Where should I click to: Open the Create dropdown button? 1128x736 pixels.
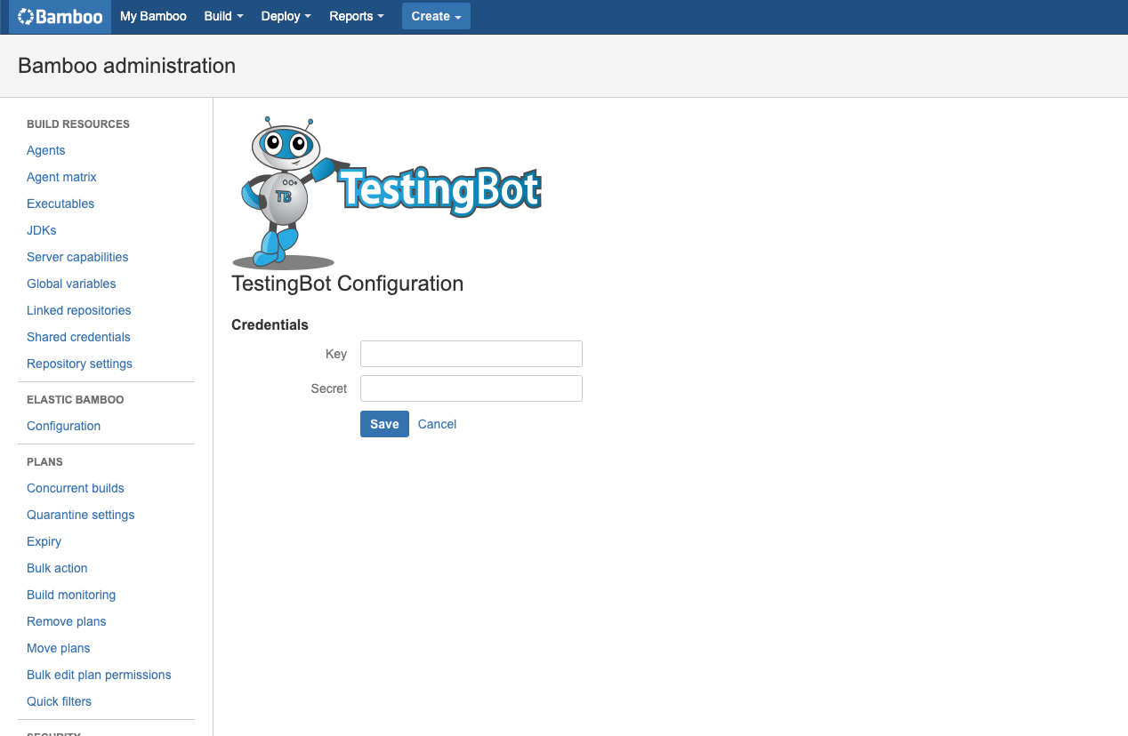[436, 16]
